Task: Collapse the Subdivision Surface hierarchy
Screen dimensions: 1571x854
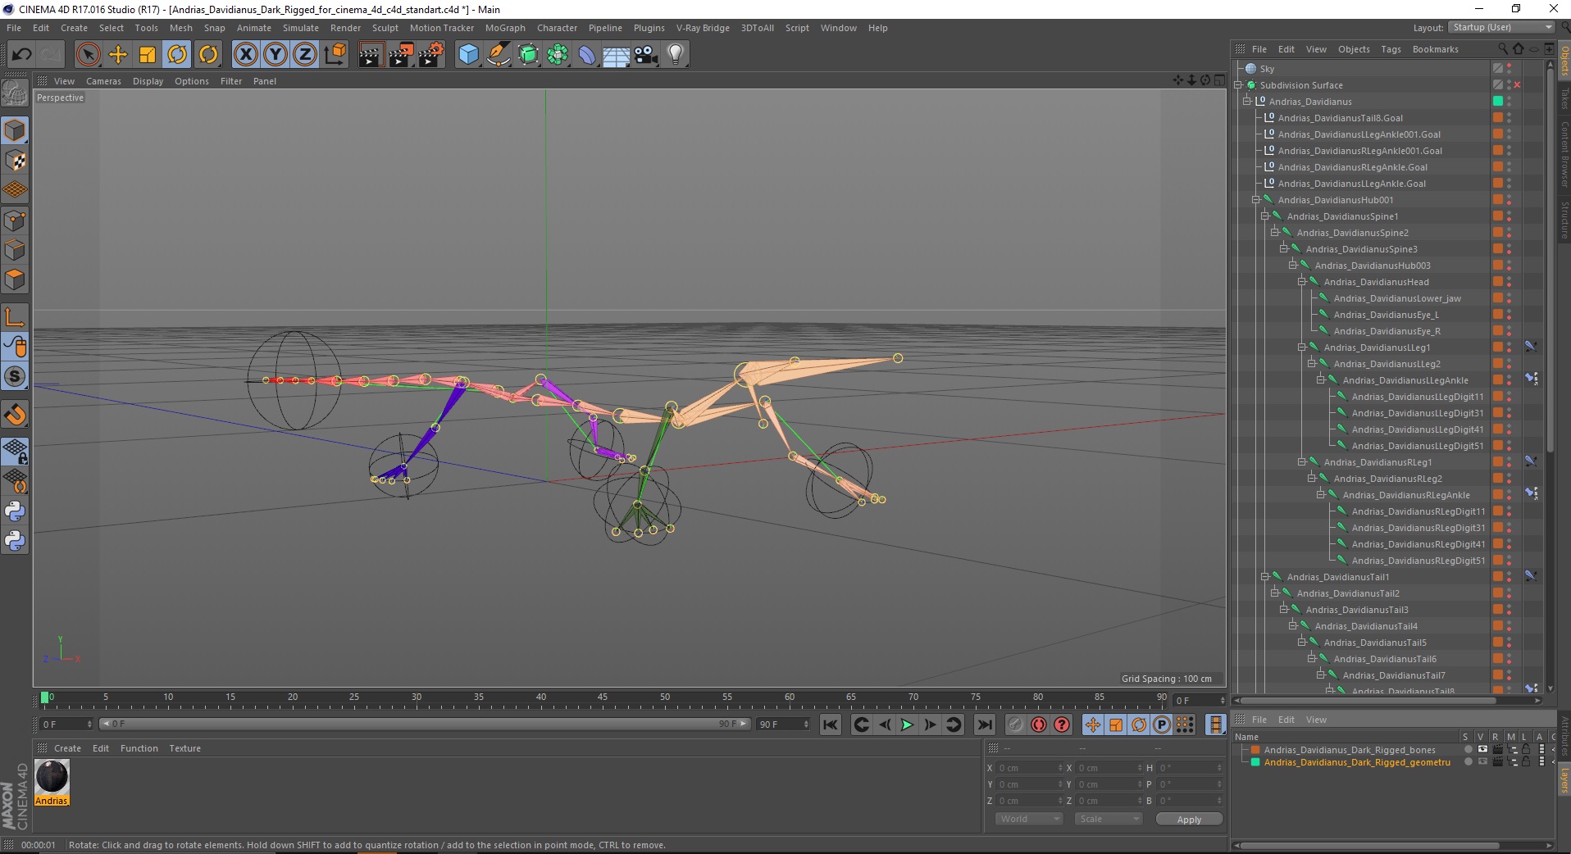Action: point(1239,85)
